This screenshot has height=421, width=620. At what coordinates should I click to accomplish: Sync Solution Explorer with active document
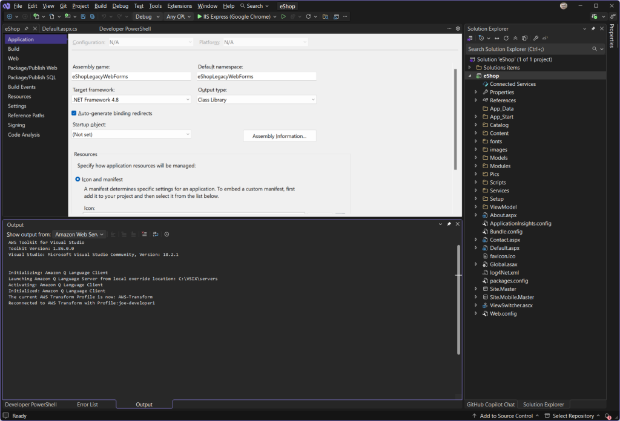(497, 38)
